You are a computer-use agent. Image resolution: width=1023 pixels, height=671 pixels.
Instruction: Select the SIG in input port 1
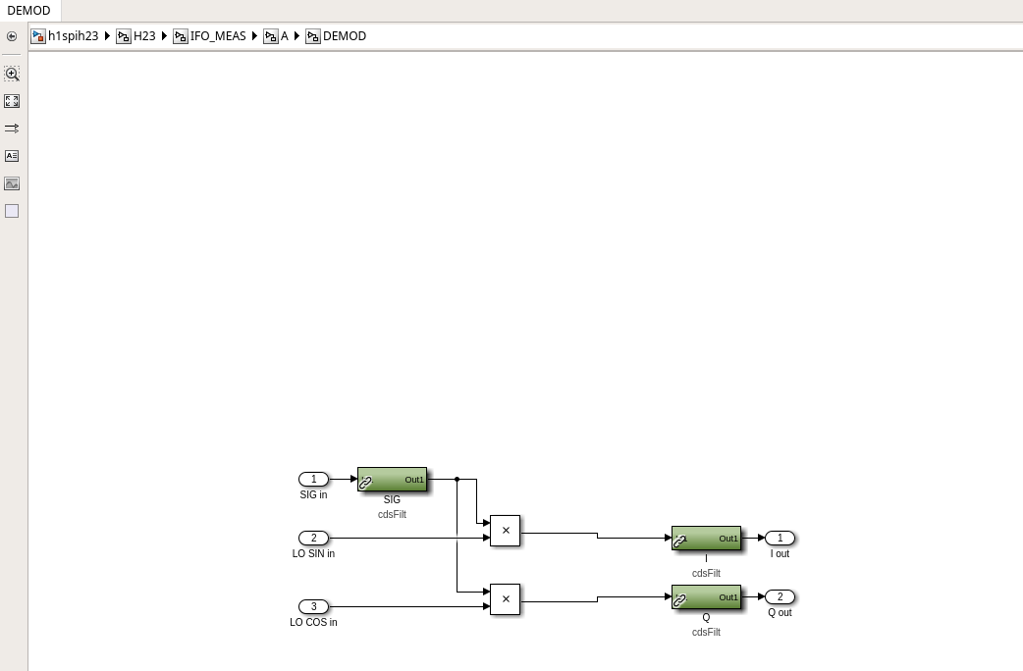point(314,480)
